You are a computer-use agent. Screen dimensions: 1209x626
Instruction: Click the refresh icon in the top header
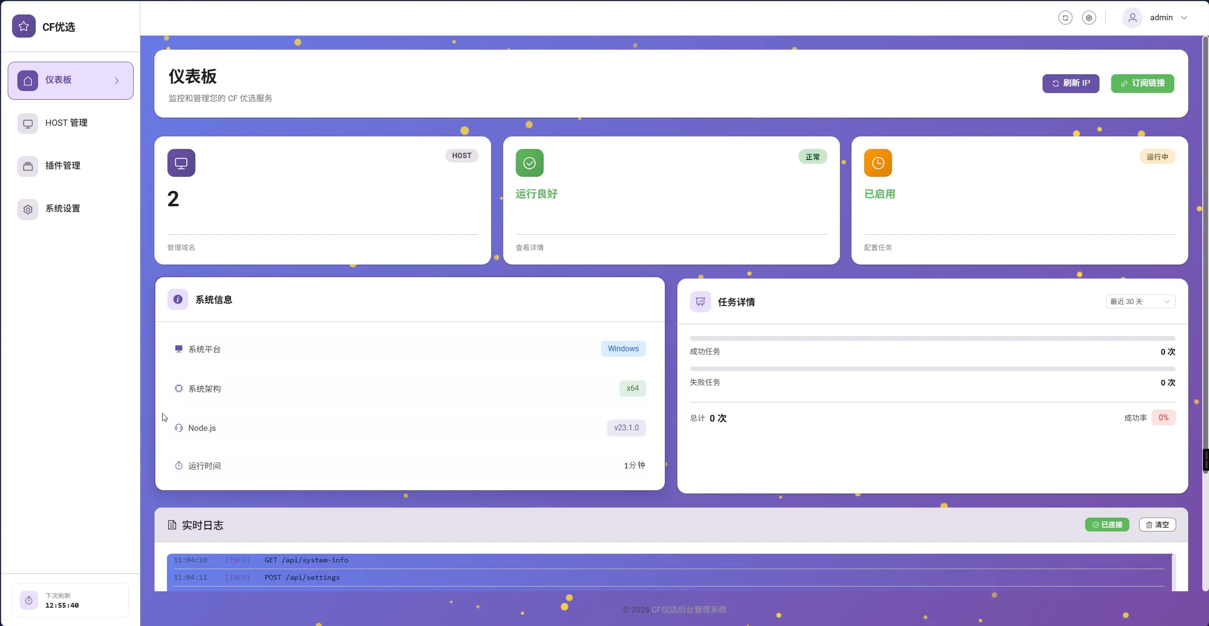point(1065,18)
